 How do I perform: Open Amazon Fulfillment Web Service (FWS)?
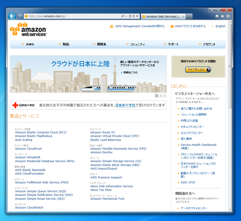(x=42, y=182)
